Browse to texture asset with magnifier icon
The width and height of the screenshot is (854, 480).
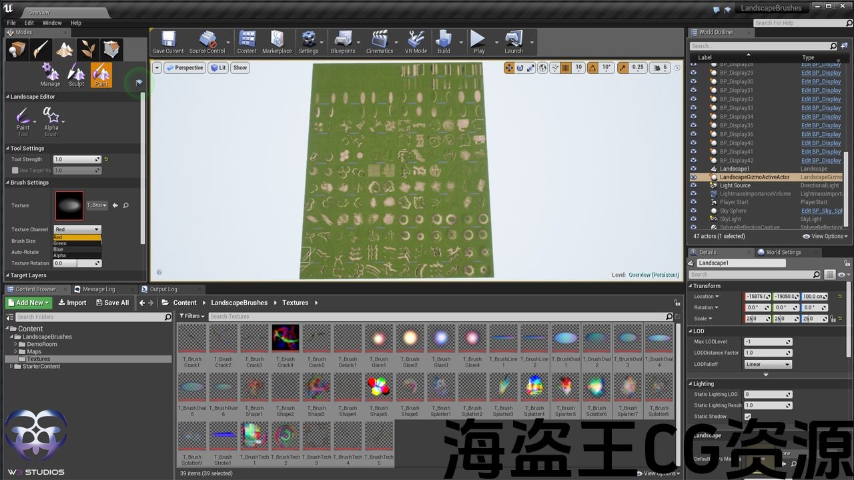(125, 205)
